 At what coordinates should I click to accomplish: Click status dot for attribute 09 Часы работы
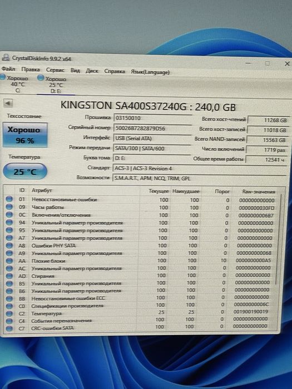(9, 207)
